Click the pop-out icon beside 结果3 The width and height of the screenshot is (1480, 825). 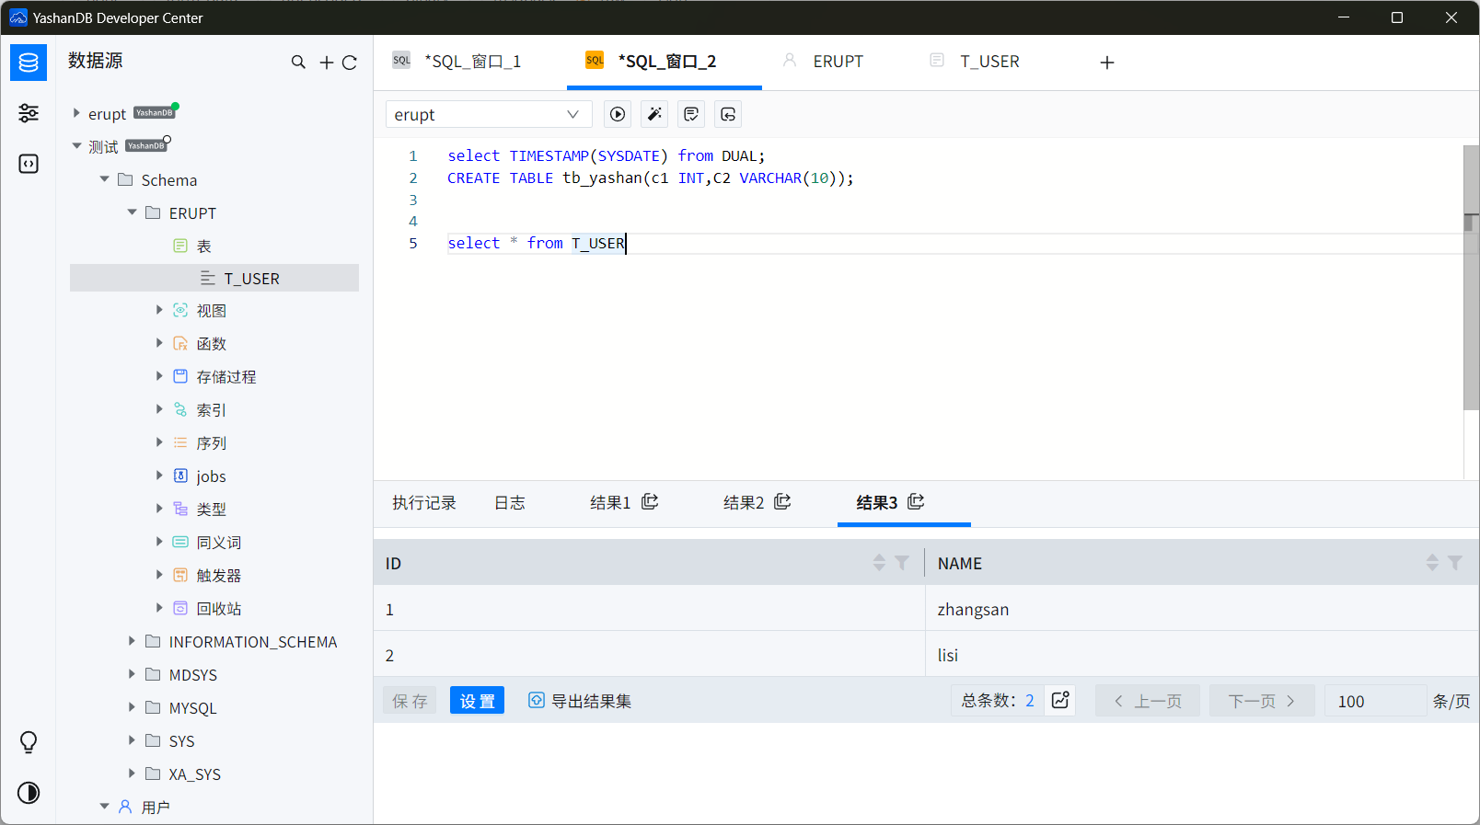(916, 501)
